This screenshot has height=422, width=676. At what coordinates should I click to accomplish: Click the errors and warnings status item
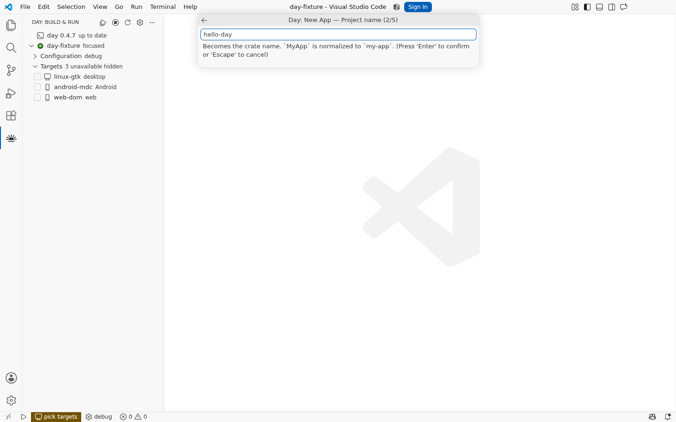(133, 417)
